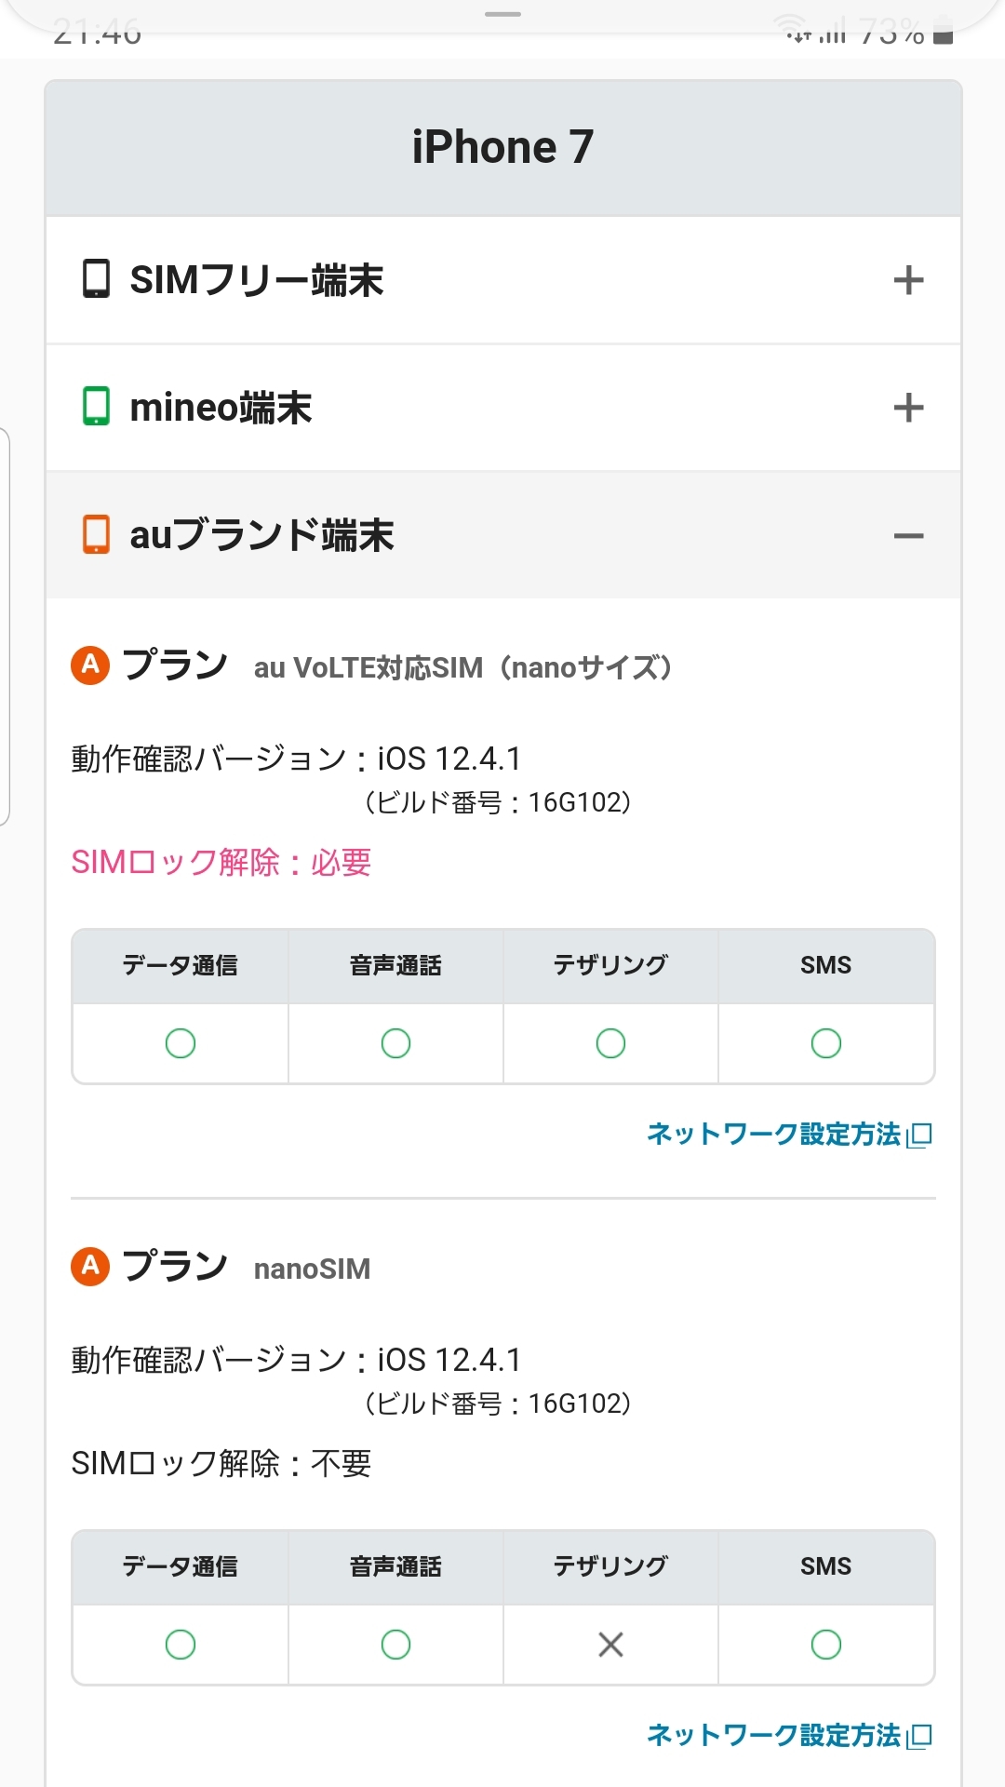
Task: Click the external-link icon after first ネットワーク設定方法
Action: click(x=919, y=1135)
